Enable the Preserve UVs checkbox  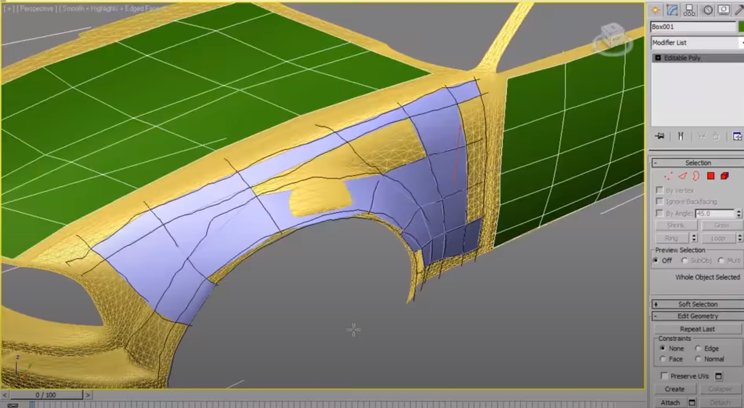point(664,376)
